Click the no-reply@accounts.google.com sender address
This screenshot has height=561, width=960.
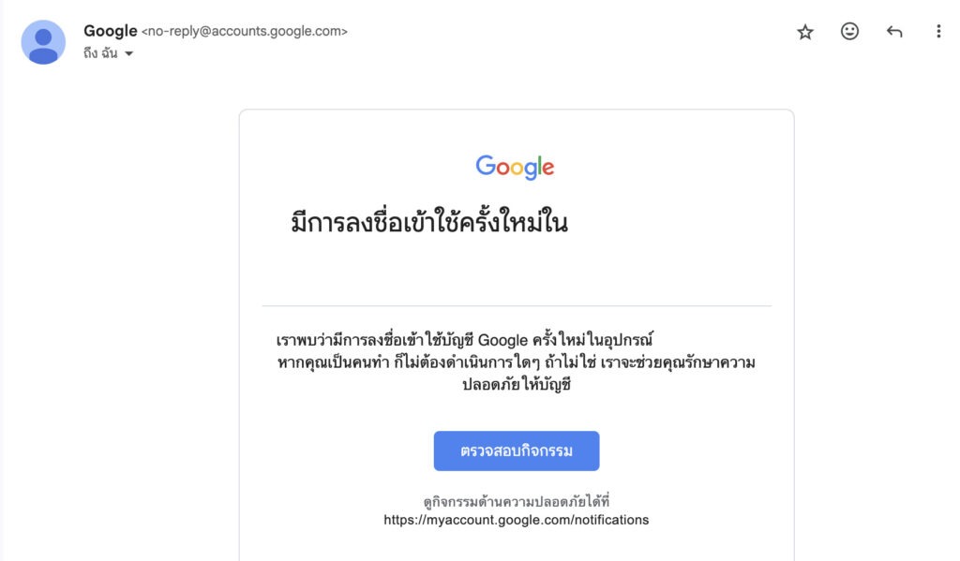(x=245, y=32)
